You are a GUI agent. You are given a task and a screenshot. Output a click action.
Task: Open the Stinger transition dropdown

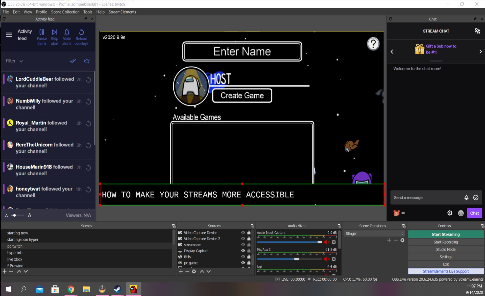click(x=374, y=234)
